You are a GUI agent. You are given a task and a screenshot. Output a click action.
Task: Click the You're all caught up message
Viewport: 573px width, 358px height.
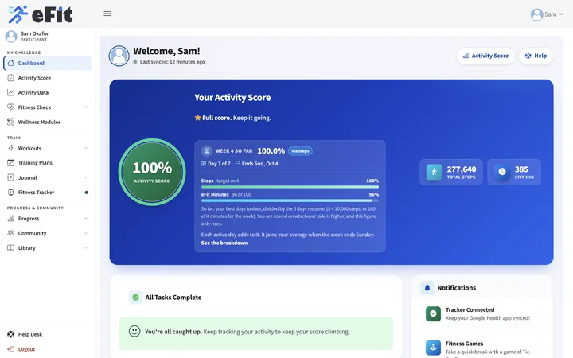[x=256, y=333]
